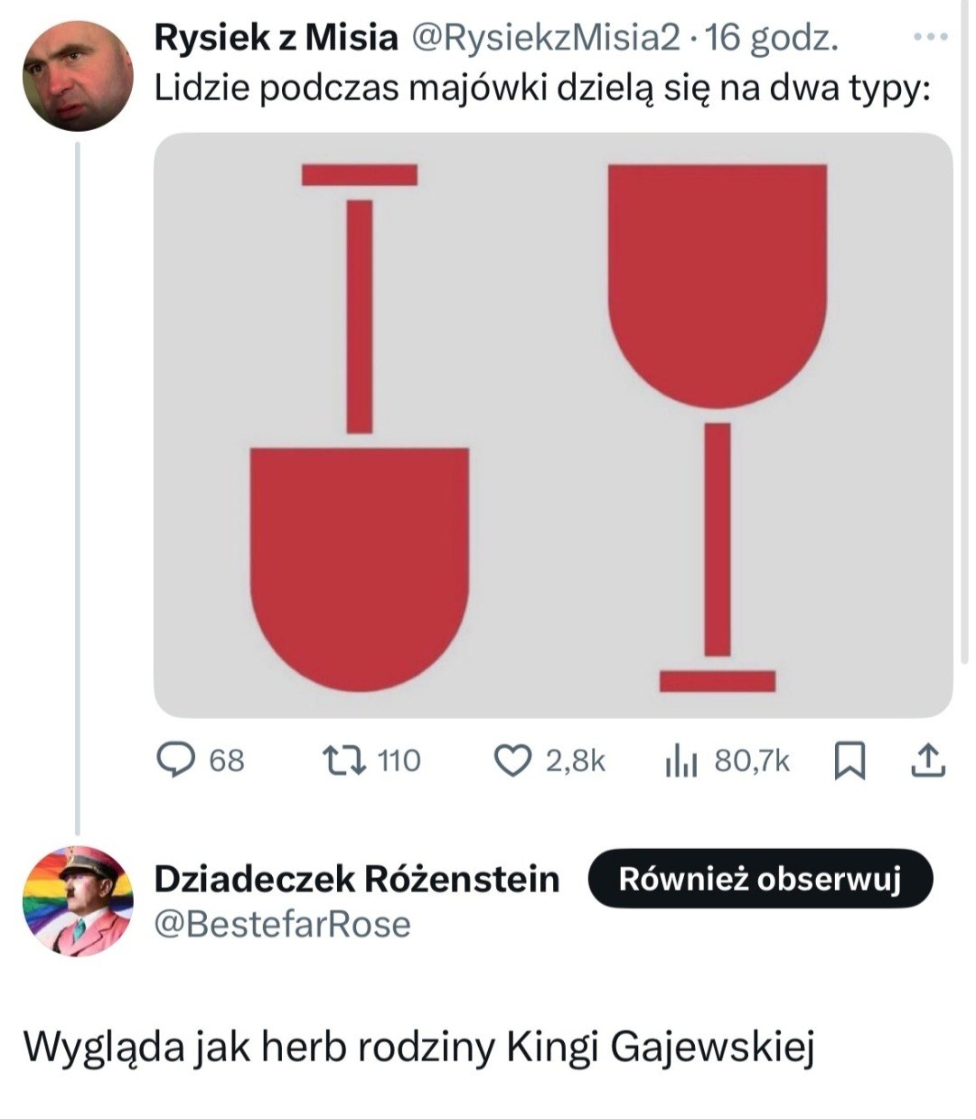Tap the retweet arrows icon
976x1119 pixels.
[x=344, y=760]
